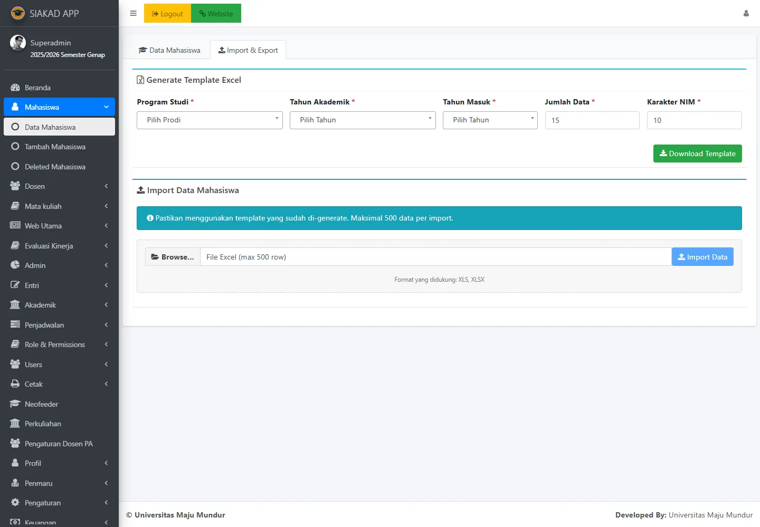Click the green Download Template button
Screen dimensions: 760x527
697,154
